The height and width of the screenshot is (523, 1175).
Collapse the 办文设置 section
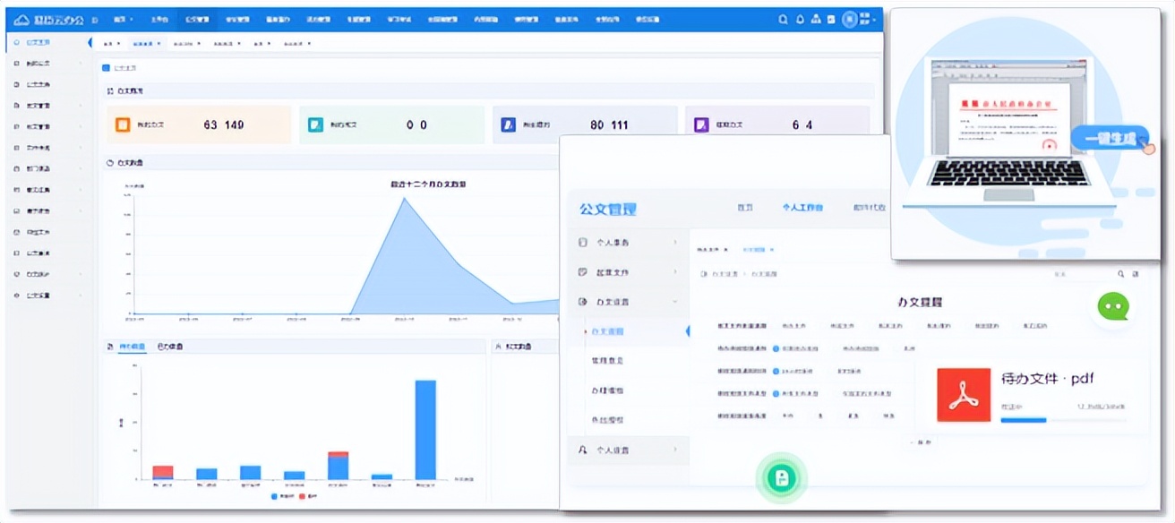677,302
